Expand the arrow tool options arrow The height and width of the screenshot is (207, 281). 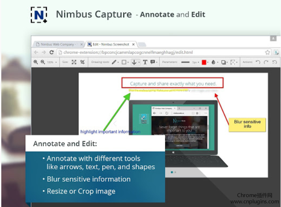pos(139,62)
